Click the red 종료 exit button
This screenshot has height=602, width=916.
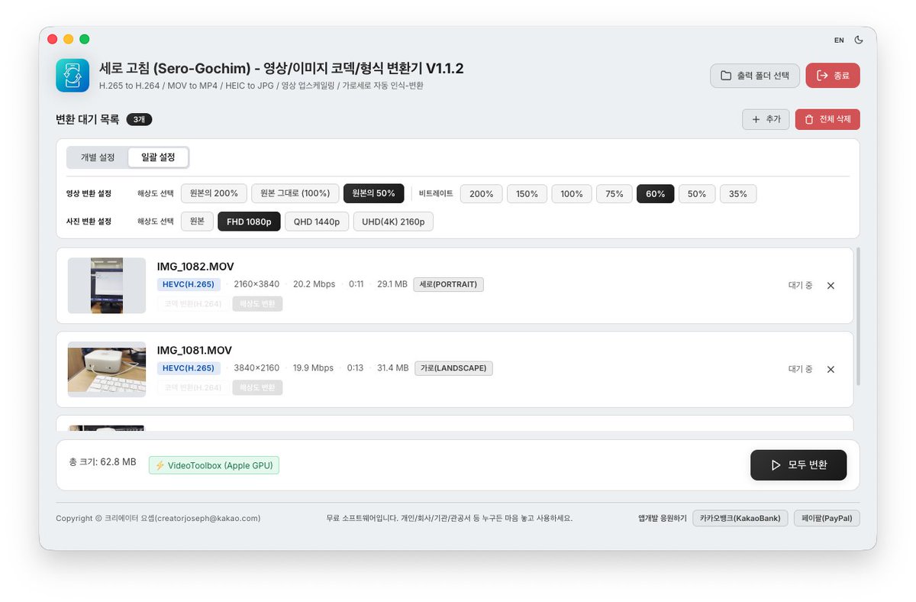tap(833, 76)
